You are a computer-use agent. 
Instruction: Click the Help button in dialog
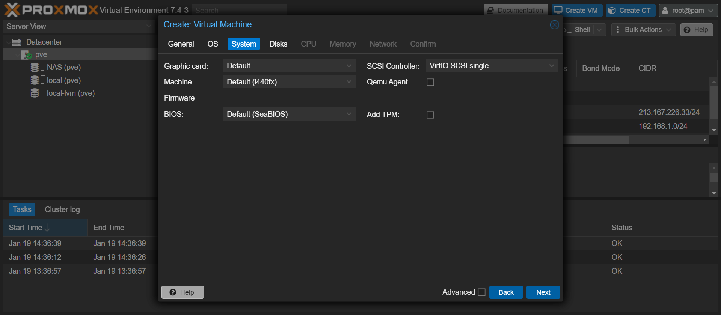(183, 292)
